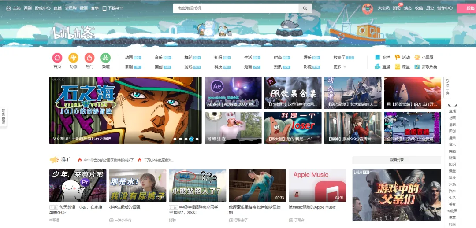Click the bilibili winter logo in banner
This screenshot has width=476, height=228.
[x=74, y=33]
